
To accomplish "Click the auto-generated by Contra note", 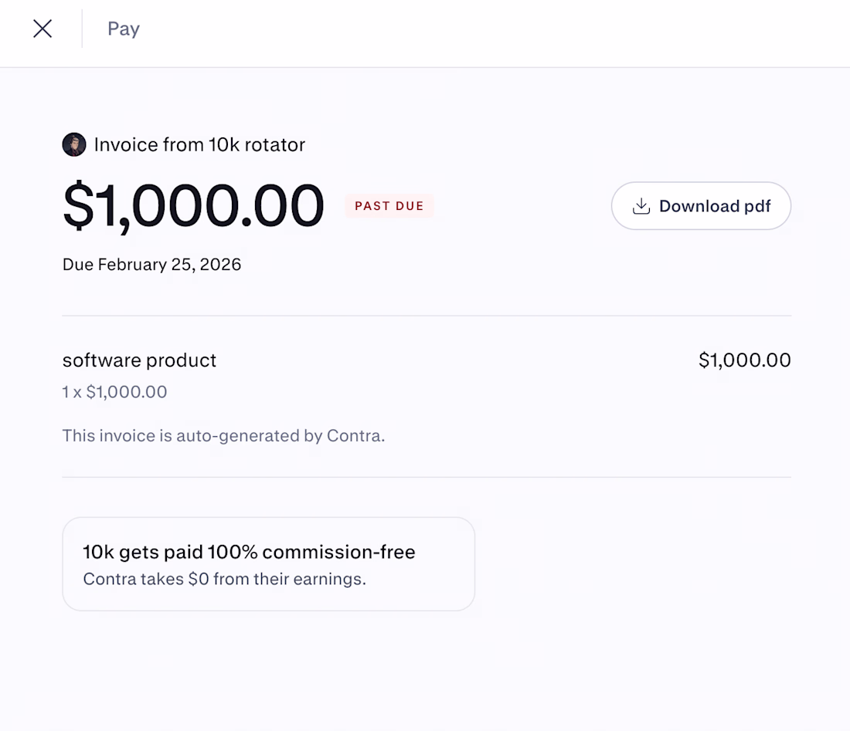I will [223, 436].
